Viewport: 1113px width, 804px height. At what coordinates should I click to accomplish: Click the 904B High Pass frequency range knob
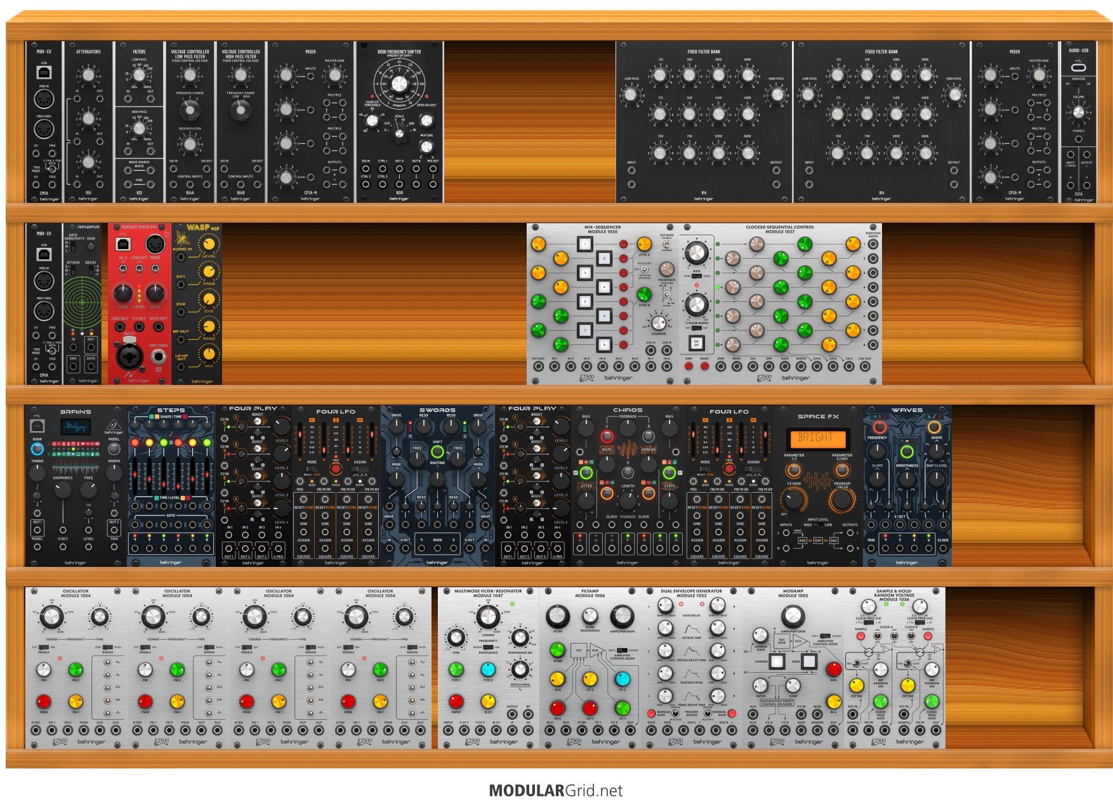[x=240, y=110]
